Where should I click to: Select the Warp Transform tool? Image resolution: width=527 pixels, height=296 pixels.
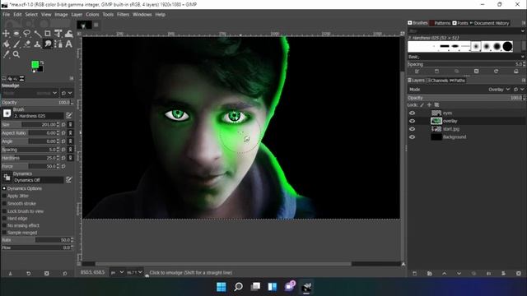68,33
